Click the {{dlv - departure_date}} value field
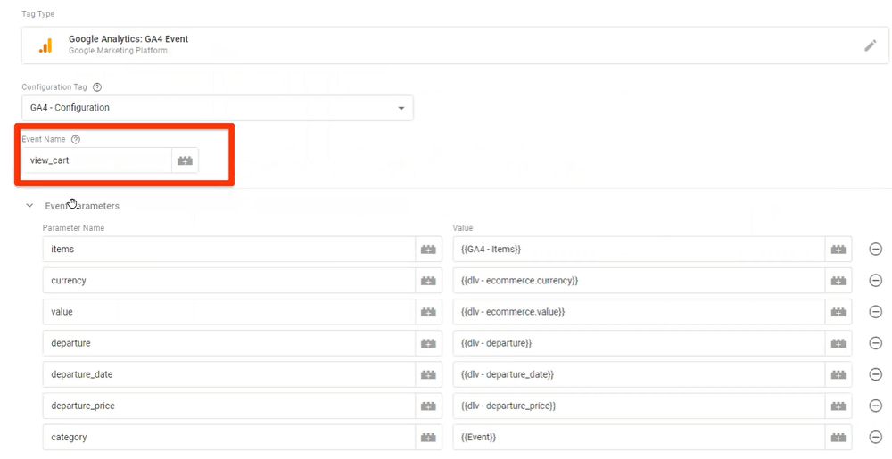Screen dimensions: 892x459 (x=640, y=374)
